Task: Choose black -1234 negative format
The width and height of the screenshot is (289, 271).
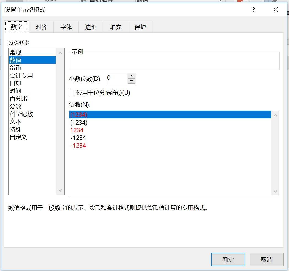Action: 78,138
